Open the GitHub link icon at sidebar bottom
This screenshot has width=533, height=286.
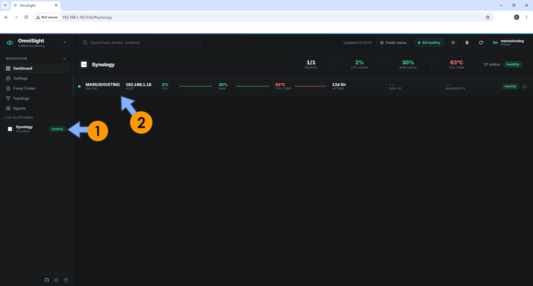(47, 280)
